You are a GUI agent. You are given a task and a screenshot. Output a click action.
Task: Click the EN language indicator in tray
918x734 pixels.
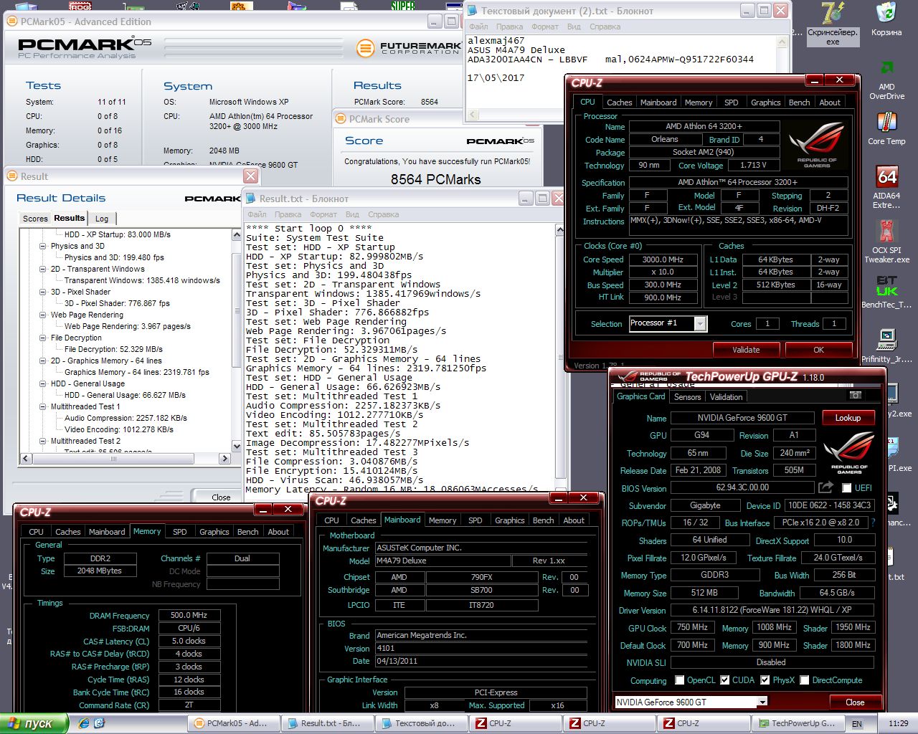pos(857,724)
